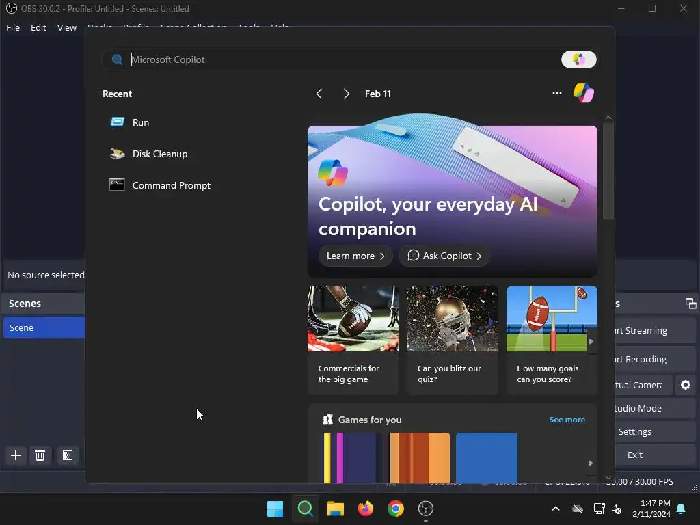700x525 pixels.
Task: Open scene filters icon in the Scenes dock
Action: [68, 455]
